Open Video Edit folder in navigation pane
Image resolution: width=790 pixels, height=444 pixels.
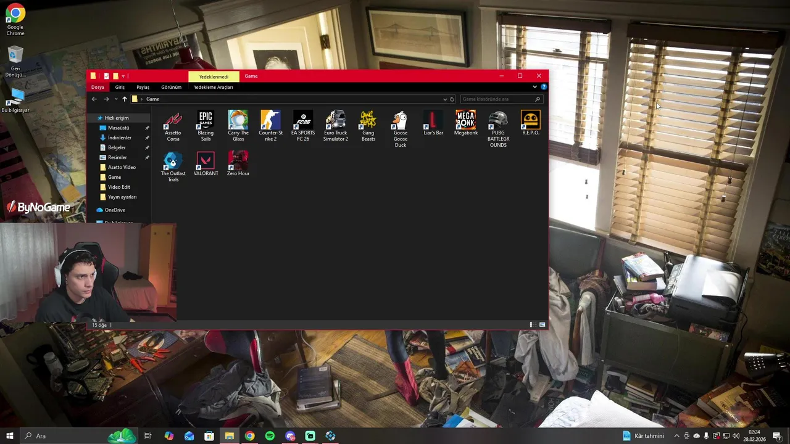tap(118, 187)
